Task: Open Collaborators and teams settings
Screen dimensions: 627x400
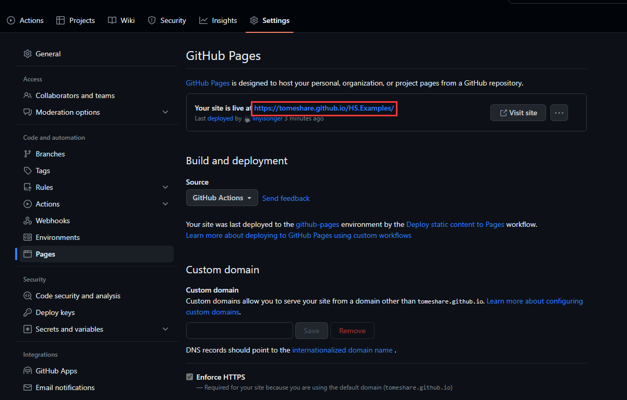Action: point(97,95)
